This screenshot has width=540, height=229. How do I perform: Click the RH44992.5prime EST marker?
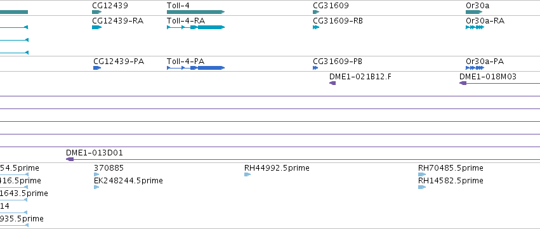pos(247,174)
